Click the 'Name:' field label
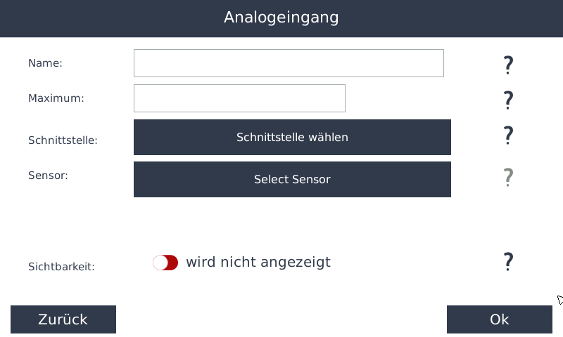The width and height of the screenshot is (563, 337). (x=45, y=63)
